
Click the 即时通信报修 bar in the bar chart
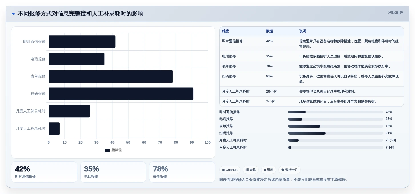(82, 42)
